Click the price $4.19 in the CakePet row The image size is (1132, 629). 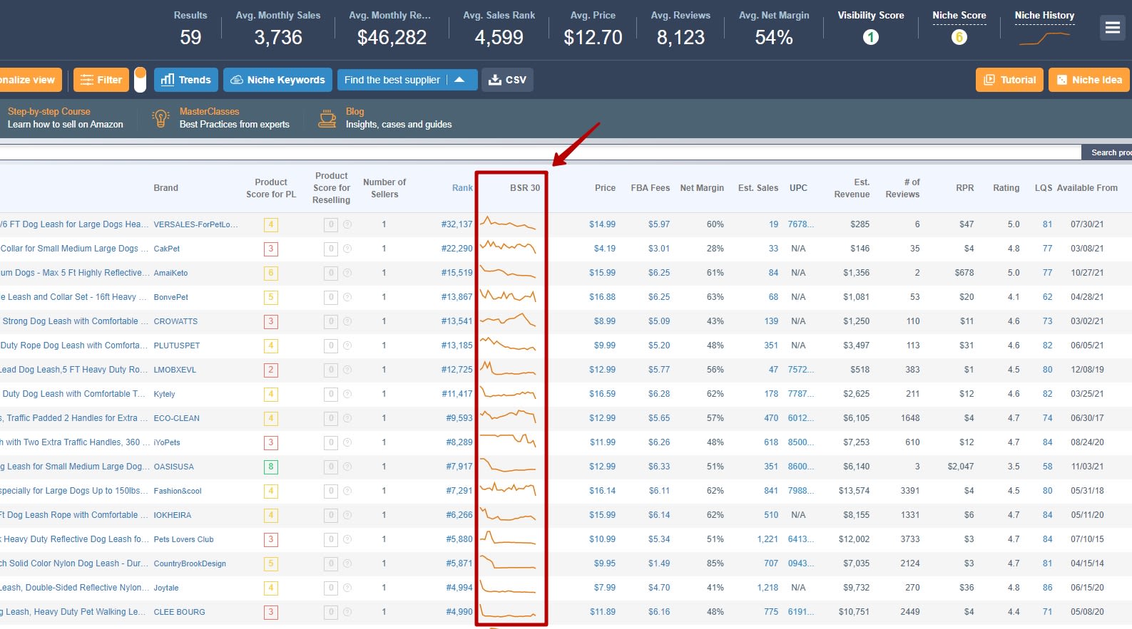tap(605, 249)
